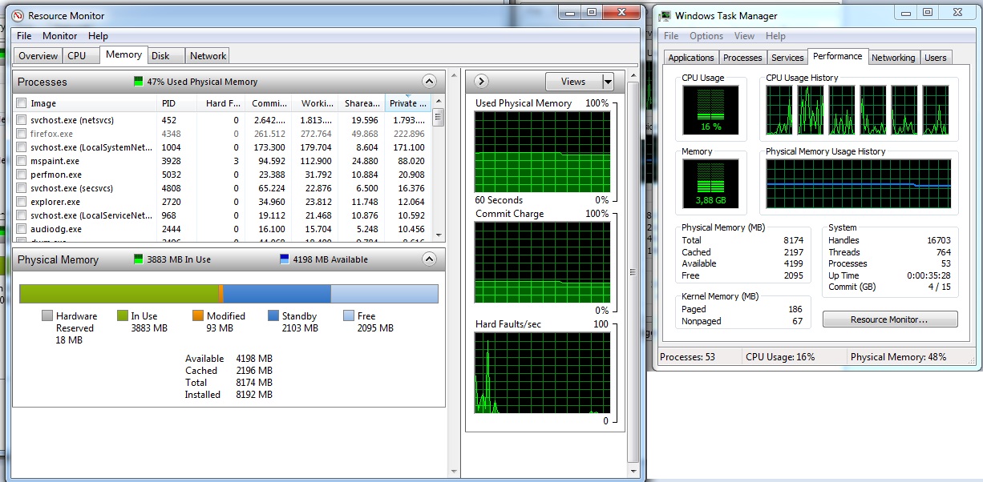
Task: Click the gray Hardware Reserved legend swatch
Action: tap(47, 315)
